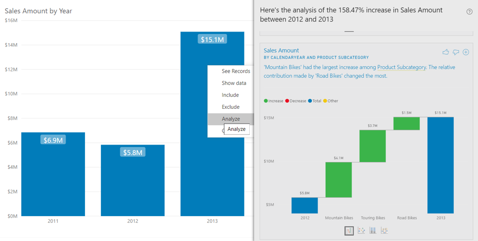Click the thumbs down icon on Sales Amount card
This screenshot has height=241, width=478.
(x=456, y=52)
